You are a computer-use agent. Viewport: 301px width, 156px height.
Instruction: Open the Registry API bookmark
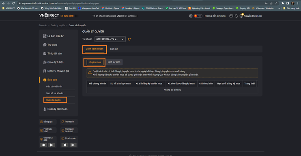tap(243, 8)
